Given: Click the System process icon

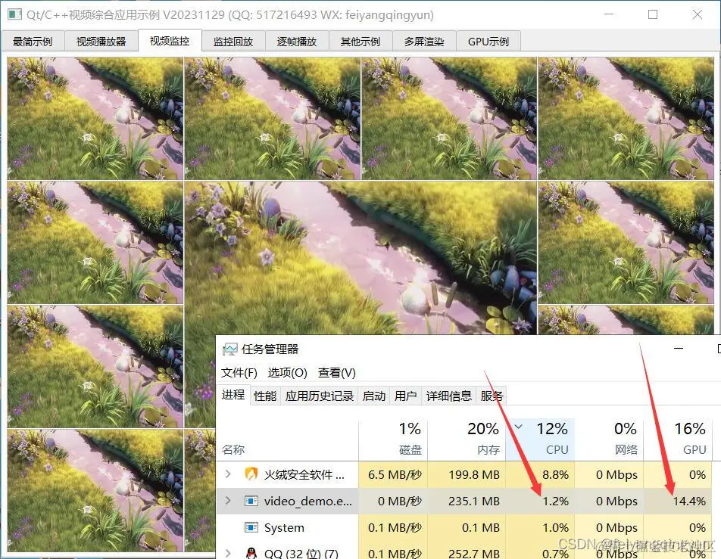Looking at the screenshot, I should pyautogui.click(x=251, y=527).
